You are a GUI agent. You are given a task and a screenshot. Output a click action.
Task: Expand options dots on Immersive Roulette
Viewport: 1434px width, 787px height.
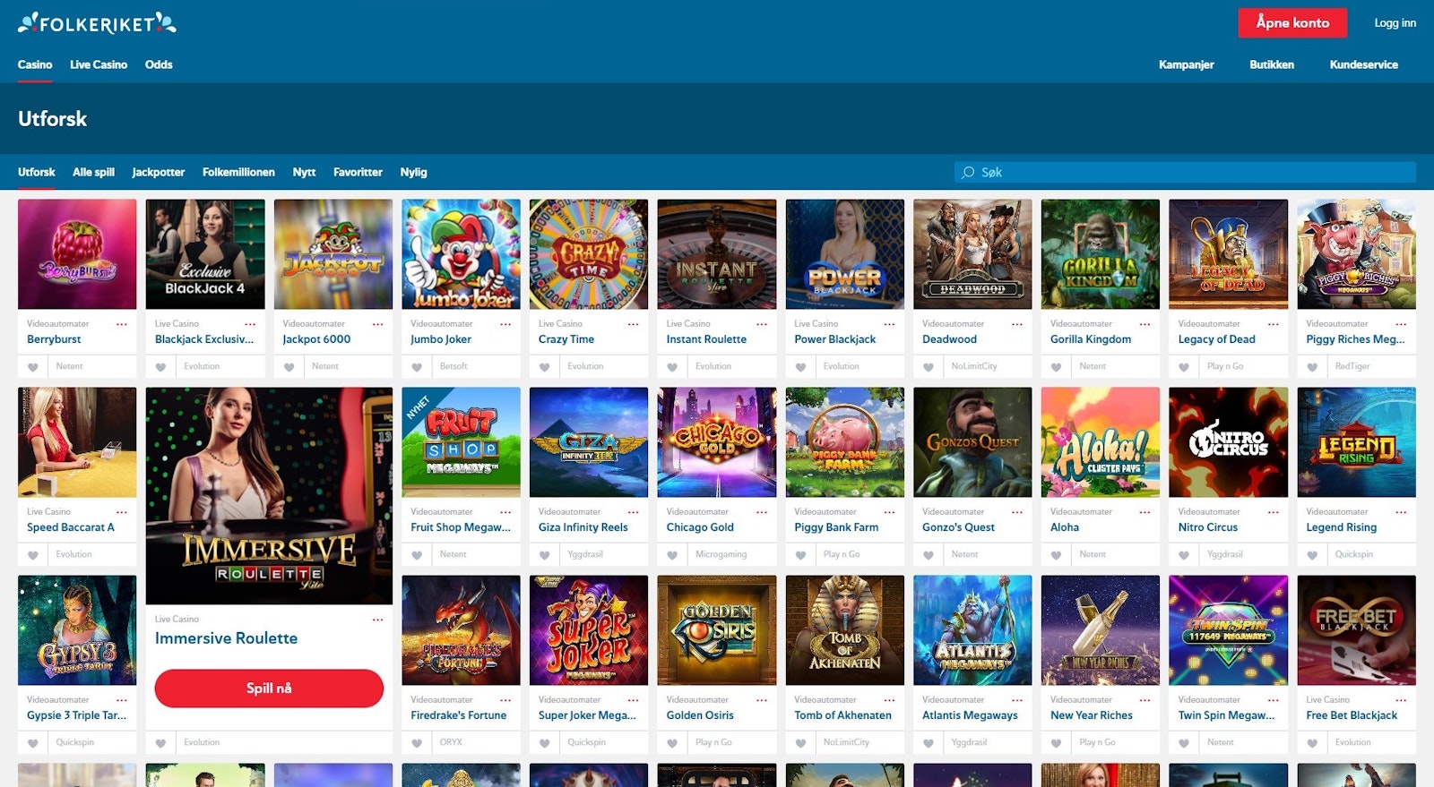pos(377,620)
